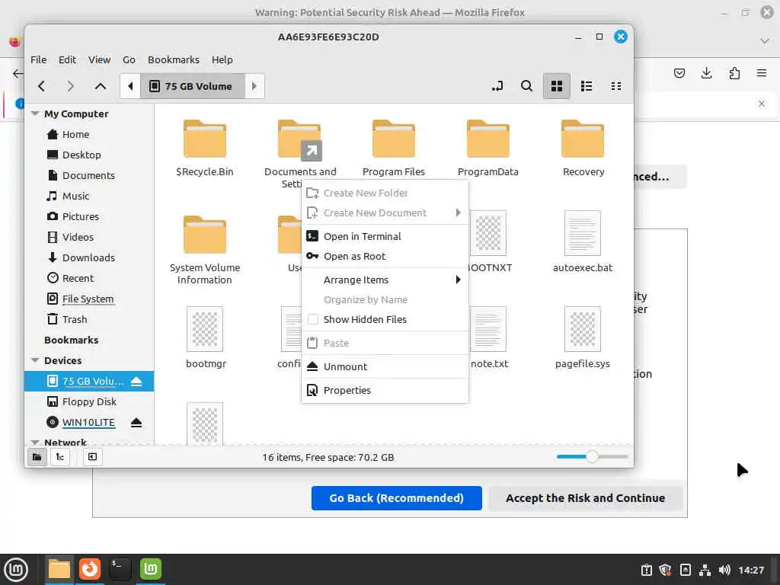This screenshot has height=585, width=780.
Task: Collapse the Devices section
Action: pos(35,360)
